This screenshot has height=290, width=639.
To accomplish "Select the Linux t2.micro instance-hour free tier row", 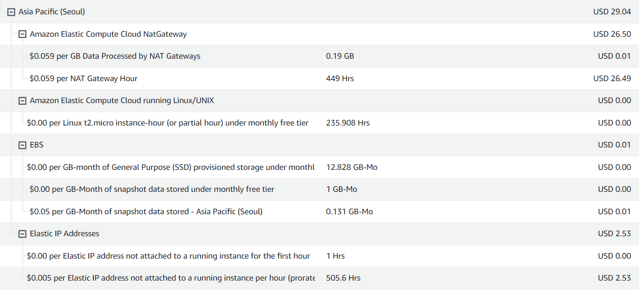I will pyautogui.click(x=319, y=123).
